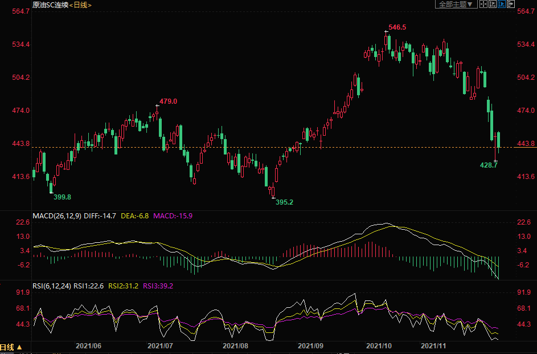Click the exit arrow icon at top right

(x=511, y=5)
